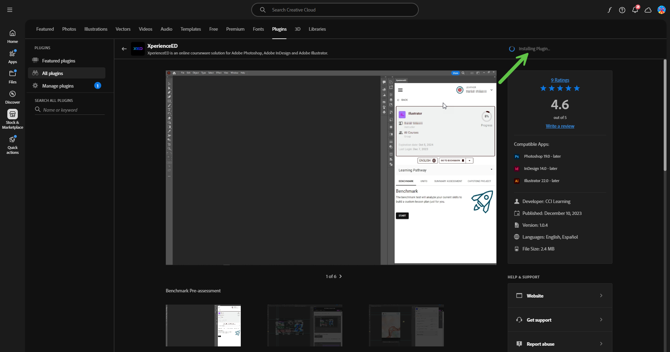Click the Get support headset icon
Image resolution: width=670 pixels, height=352 pixels.
click(519, 320)
